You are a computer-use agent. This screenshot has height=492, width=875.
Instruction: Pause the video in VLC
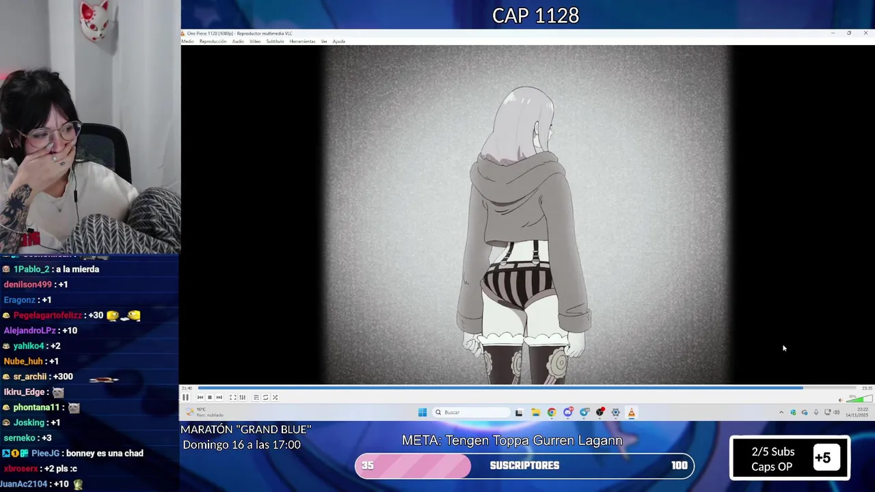pos(185,397)
